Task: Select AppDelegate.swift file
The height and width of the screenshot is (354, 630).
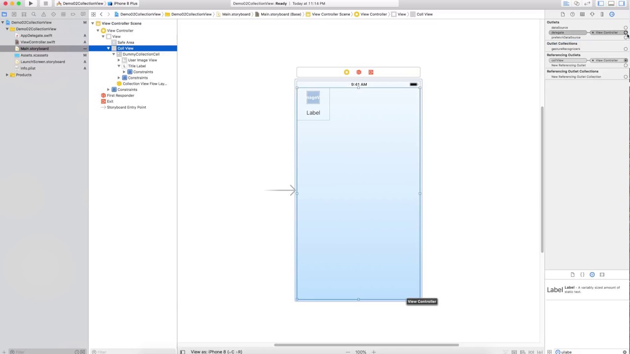Action: (36, 35)
